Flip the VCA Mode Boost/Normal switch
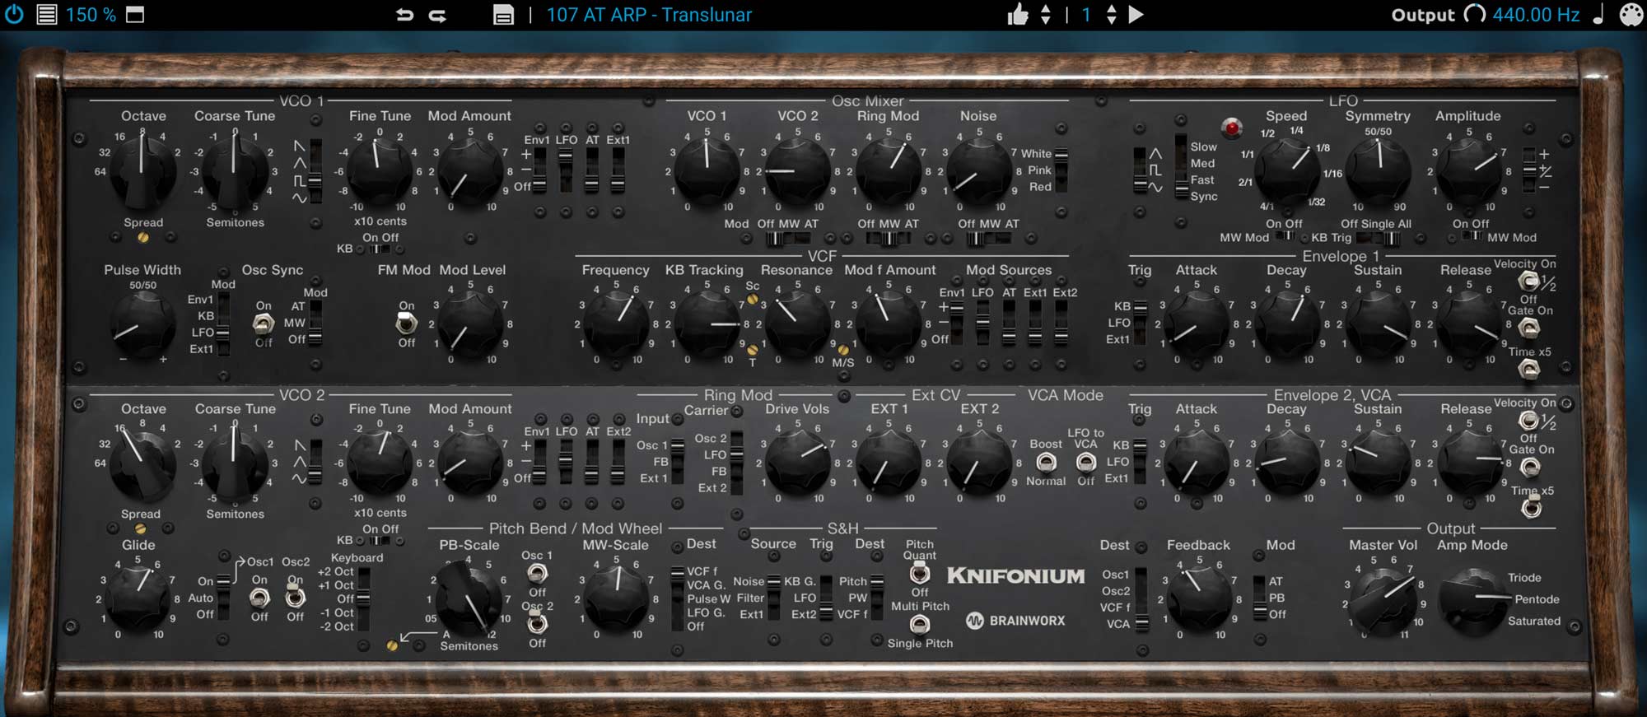 coord(1046,463)
